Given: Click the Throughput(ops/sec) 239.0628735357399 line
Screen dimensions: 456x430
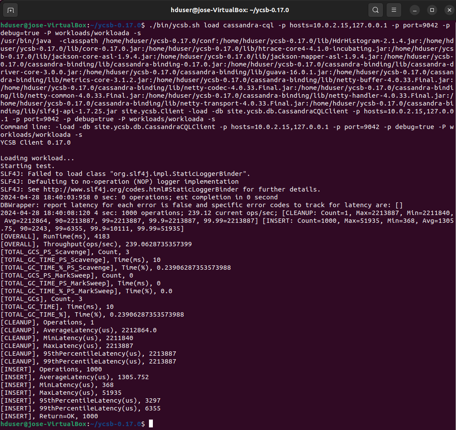Looking at the screenshot, I should (x=96, y=245).
